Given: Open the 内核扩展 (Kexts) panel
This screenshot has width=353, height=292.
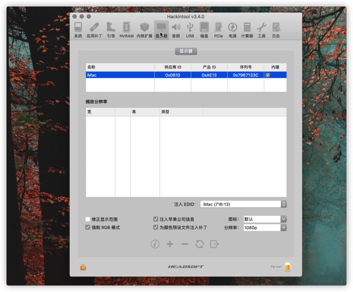Looking at the screenshot, I should click(145, 28).
